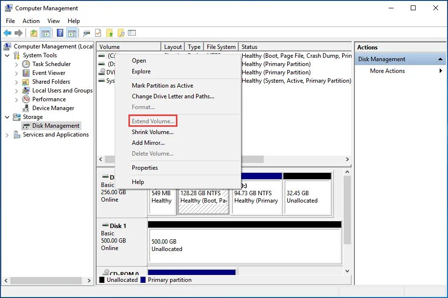Viewport: 448px width, 298px height.
Task: Sort by the Type column header
Action: point(194,47)
